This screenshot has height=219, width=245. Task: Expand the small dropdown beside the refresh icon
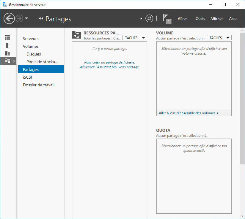pyautogui.click(x=142, y=19)
